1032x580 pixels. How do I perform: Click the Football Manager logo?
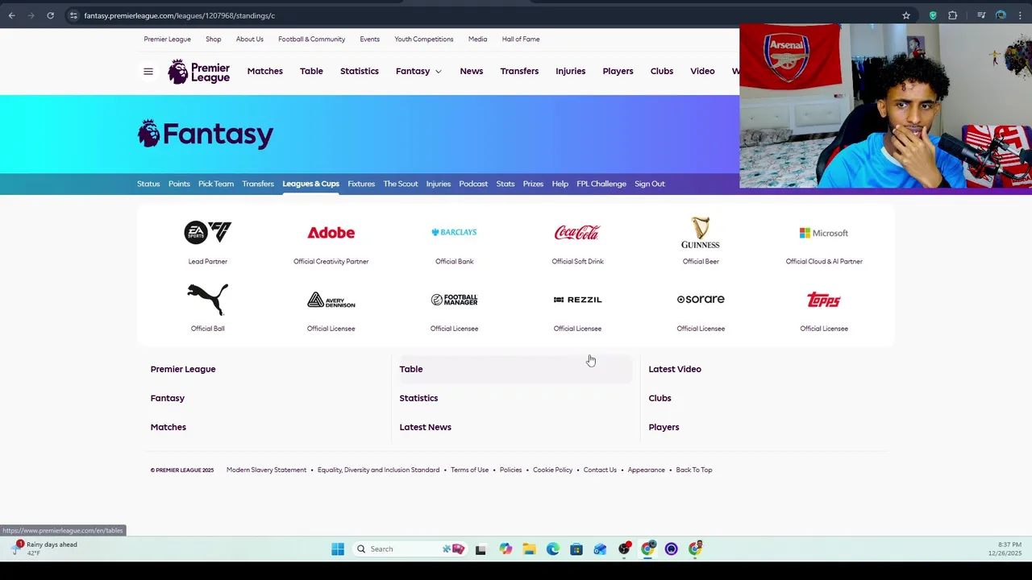click(x=454, y=300)
